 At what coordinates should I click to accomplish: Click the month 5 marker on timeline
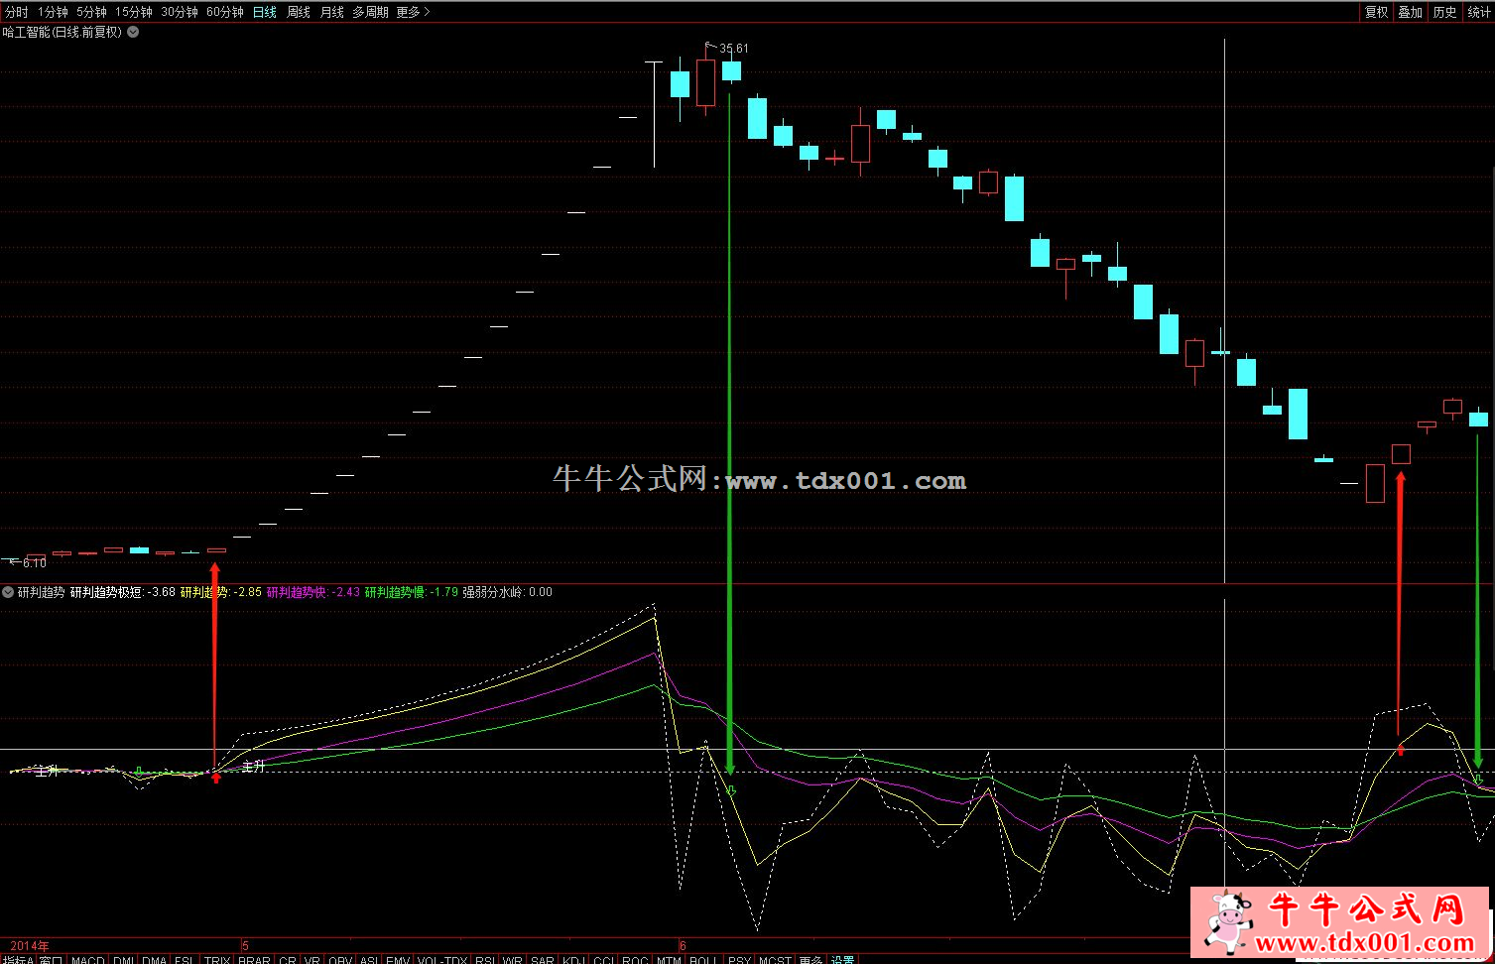point(245,946)
